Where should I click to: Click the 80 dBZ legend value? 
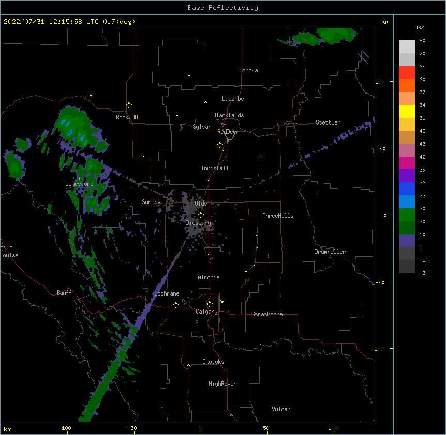point(422,41)
